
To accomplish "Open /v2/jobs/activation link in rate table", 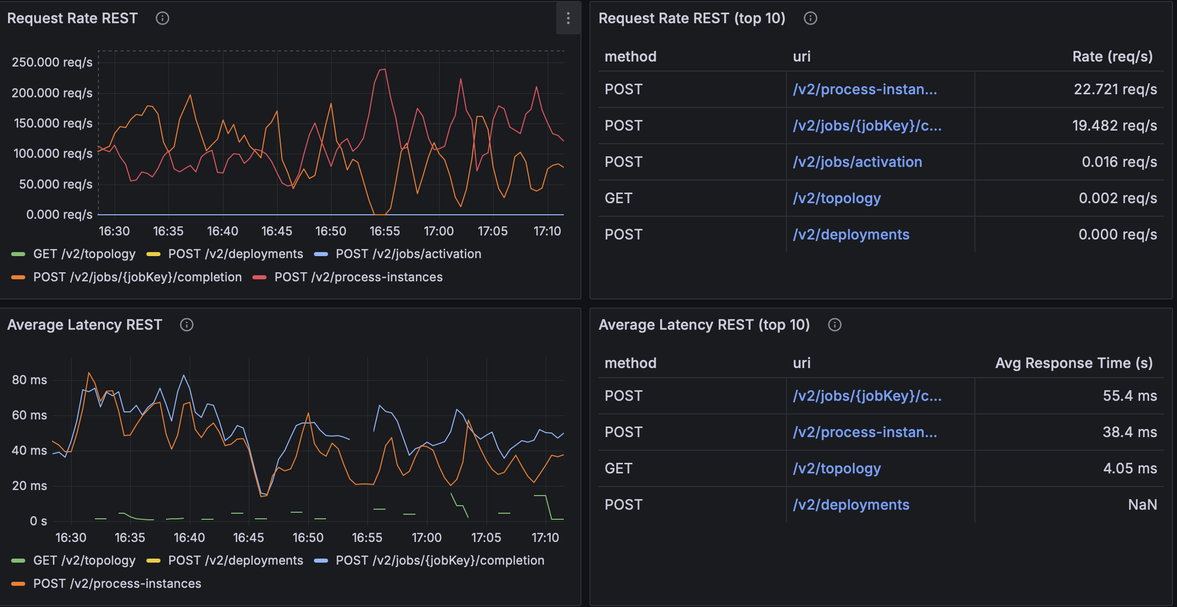I will (857, 162).
